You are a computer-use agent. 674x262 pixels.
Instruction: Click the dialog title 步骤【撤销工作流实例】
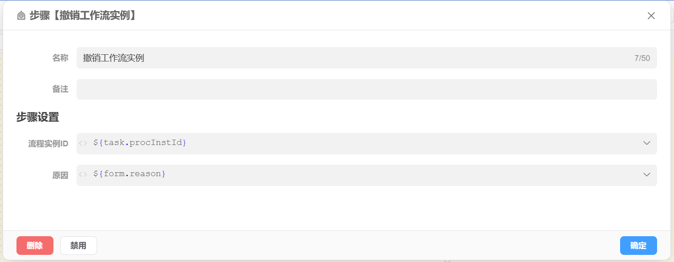click(x=82, y=16)
